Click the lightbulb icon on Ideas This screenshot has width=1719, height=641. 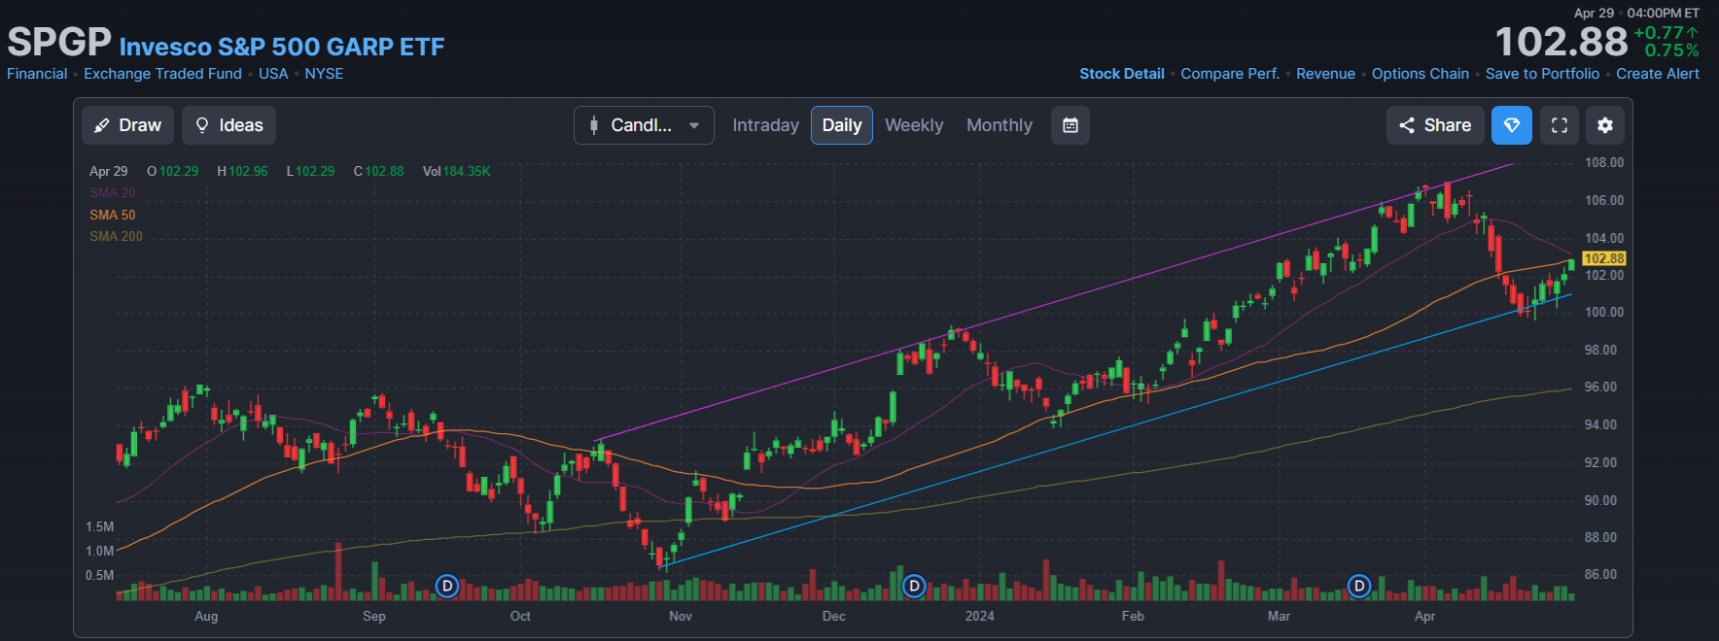point(202,125)
